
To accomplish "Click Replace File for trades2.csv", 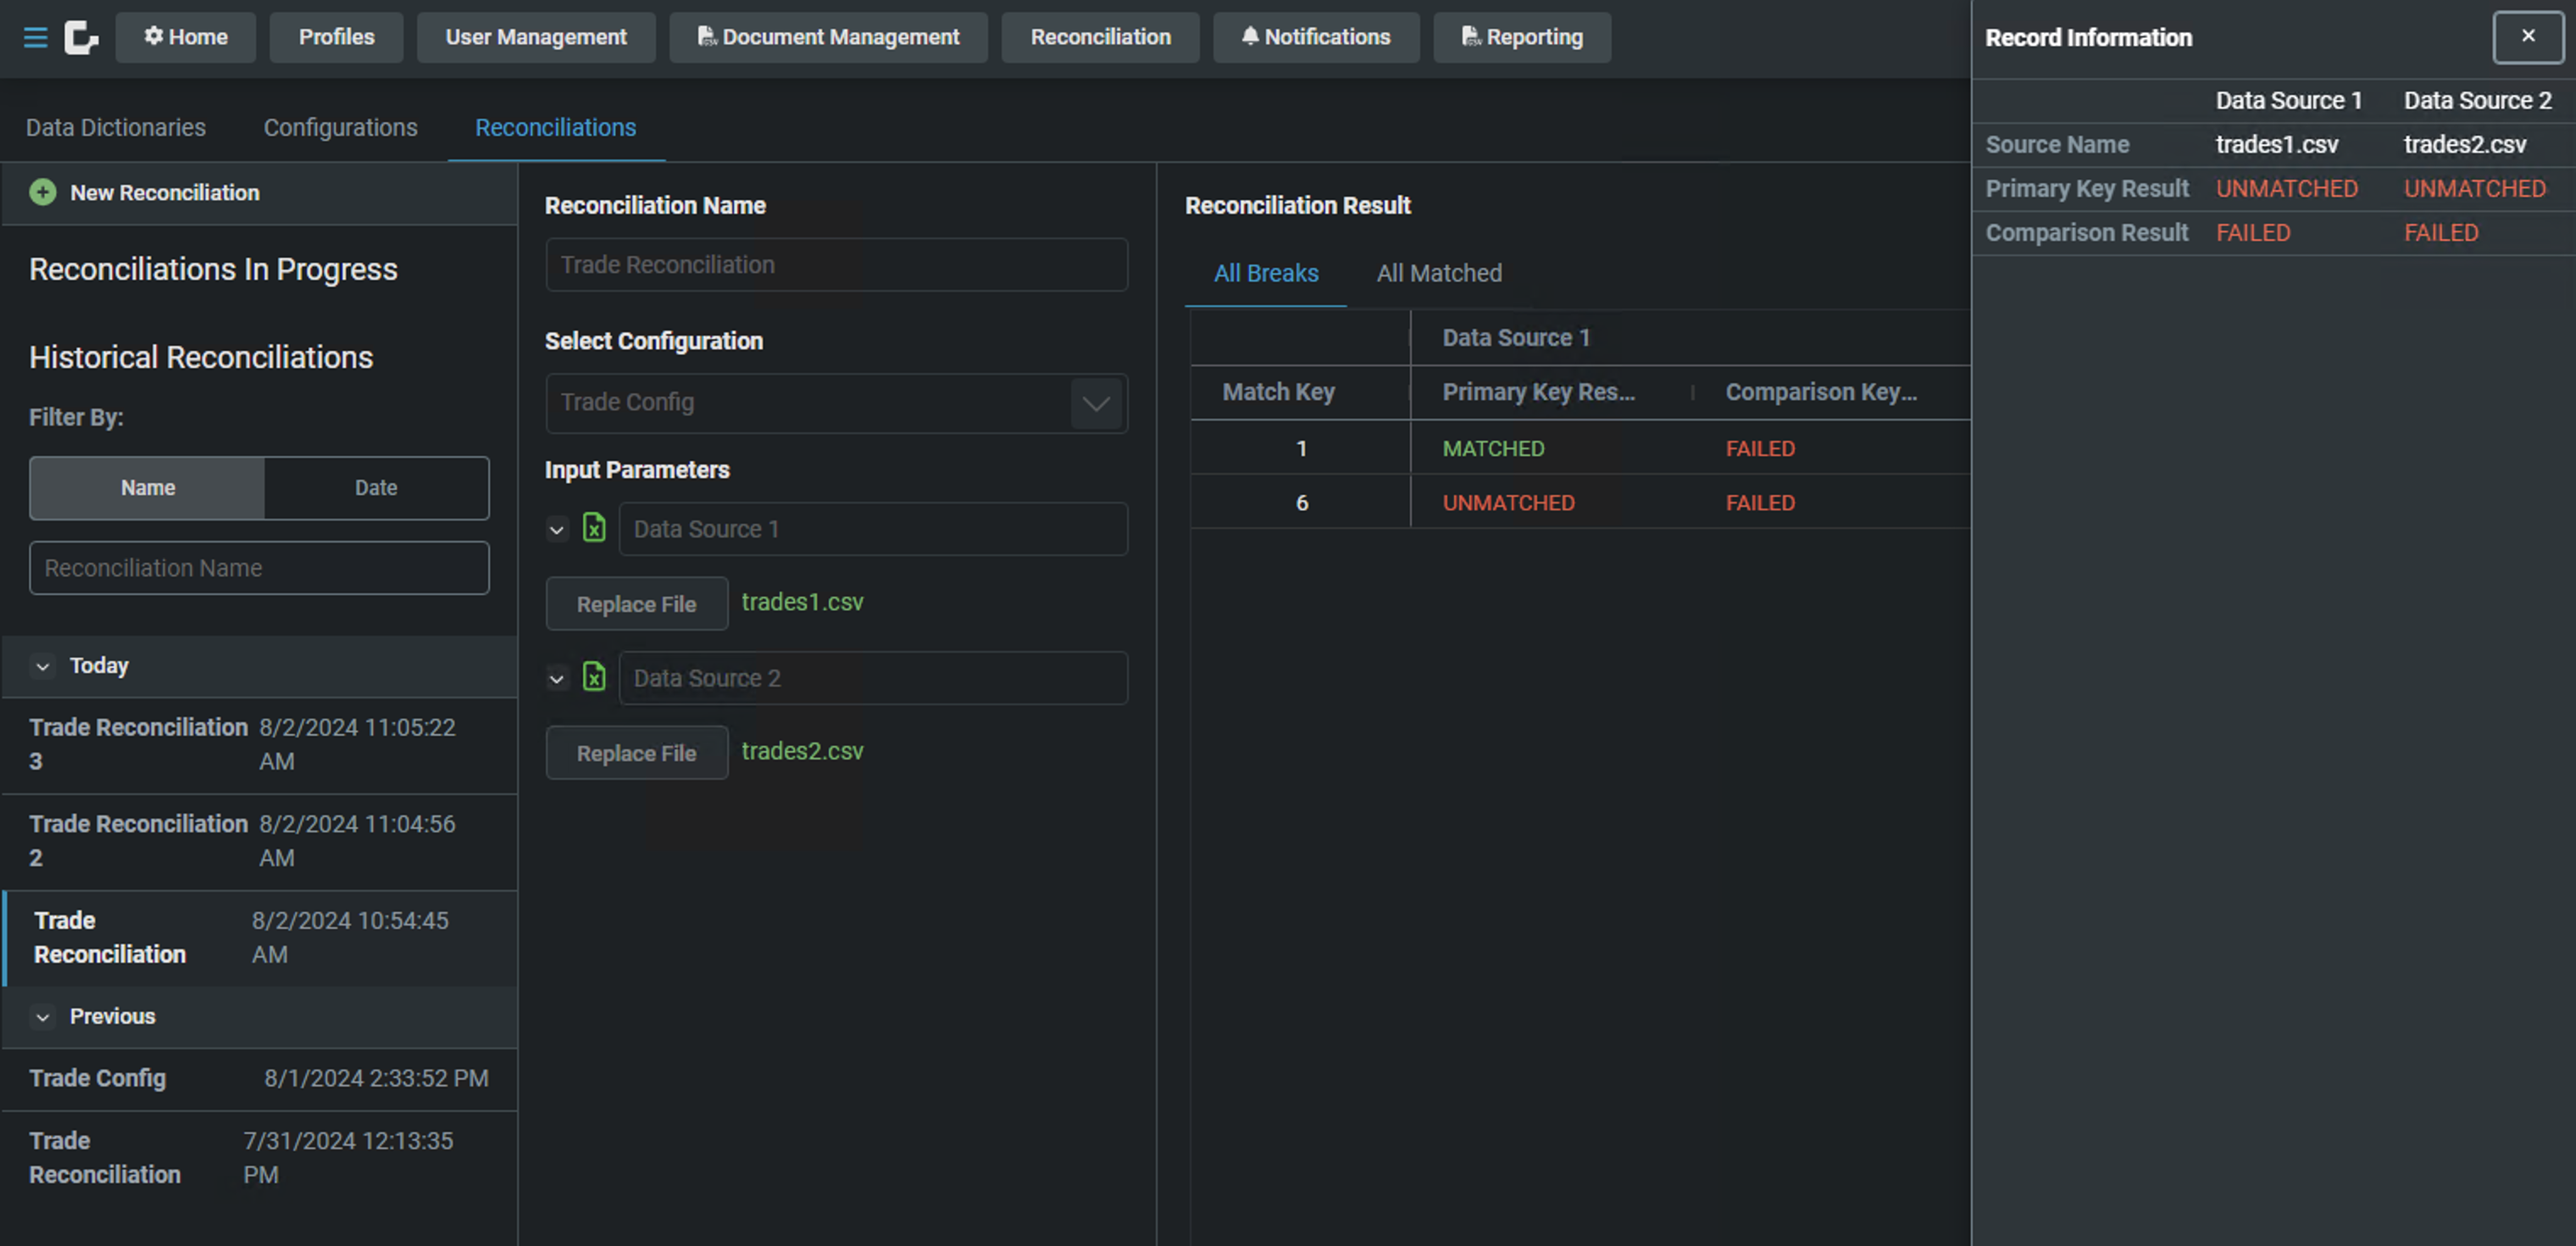I will (x=636, y=753).
